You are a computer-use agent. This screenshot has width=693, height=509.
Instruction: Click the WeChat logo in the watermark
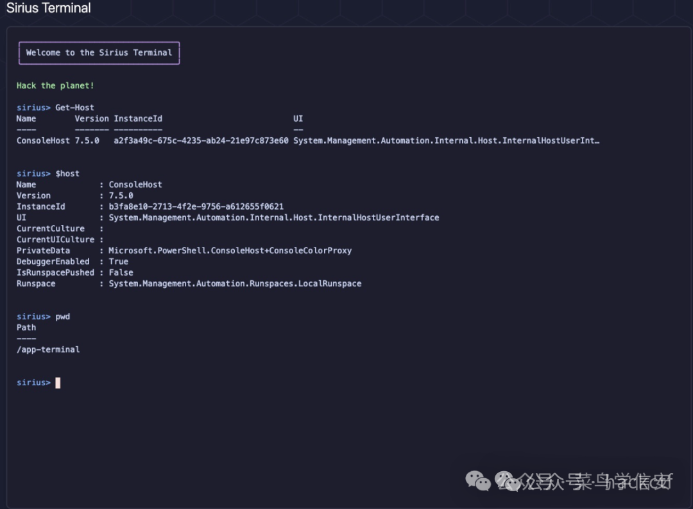click(477, 480)
